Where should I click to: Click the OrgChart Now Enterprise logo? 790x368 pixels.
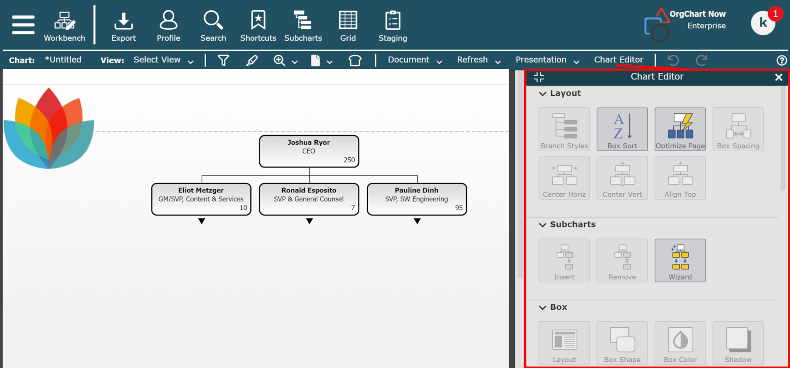click(685, 25)
